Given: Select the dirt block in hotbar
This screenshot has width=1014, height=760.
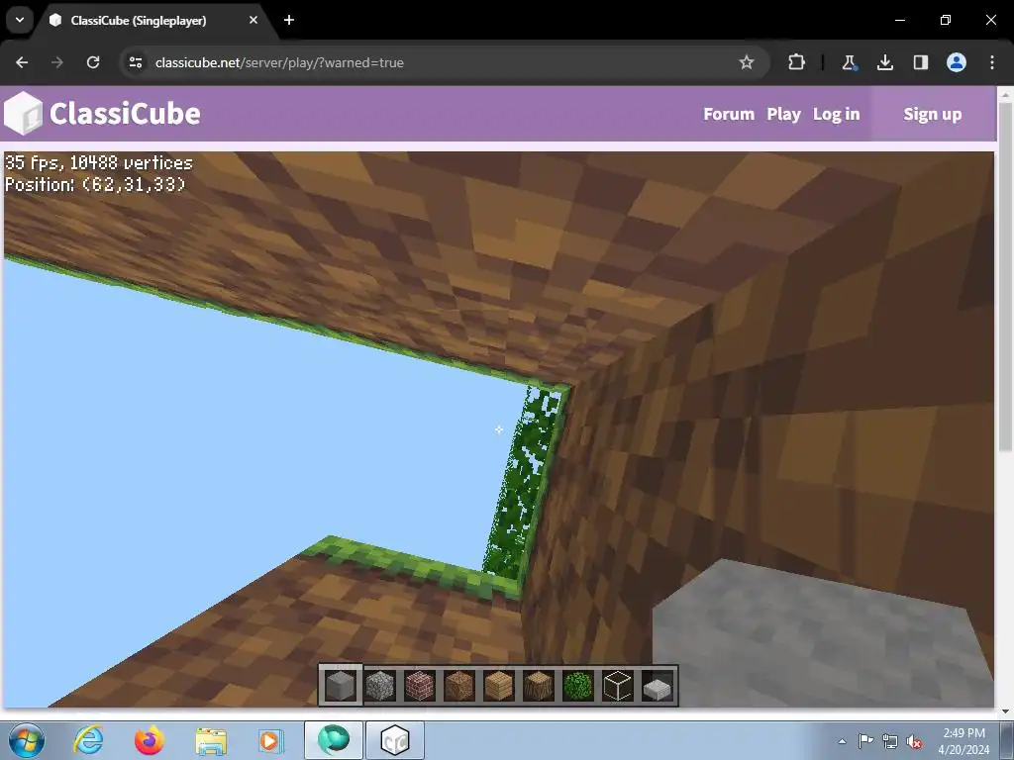Looking at the screenshot, I should pos(459,685).
